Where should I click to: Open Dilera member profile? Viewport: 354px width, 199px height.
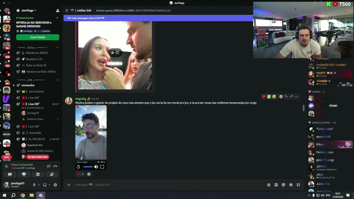coord(330,144)
